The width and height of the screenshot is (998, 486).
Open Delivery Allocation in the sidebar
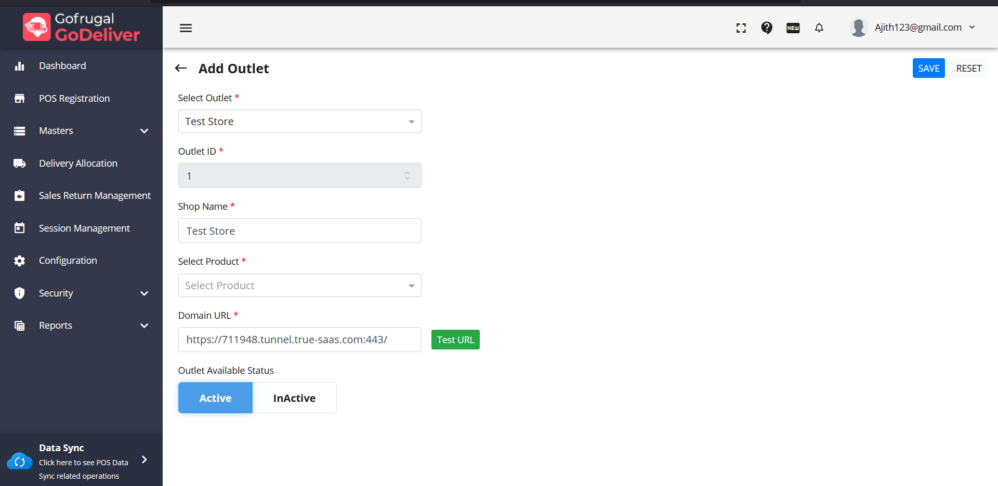click(x=78, y=164)
